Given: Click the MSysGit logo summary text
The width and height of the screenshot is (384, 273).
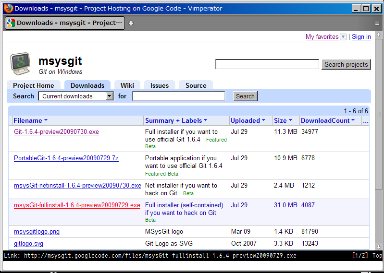Looking at the screenshot, I should 164,231.
